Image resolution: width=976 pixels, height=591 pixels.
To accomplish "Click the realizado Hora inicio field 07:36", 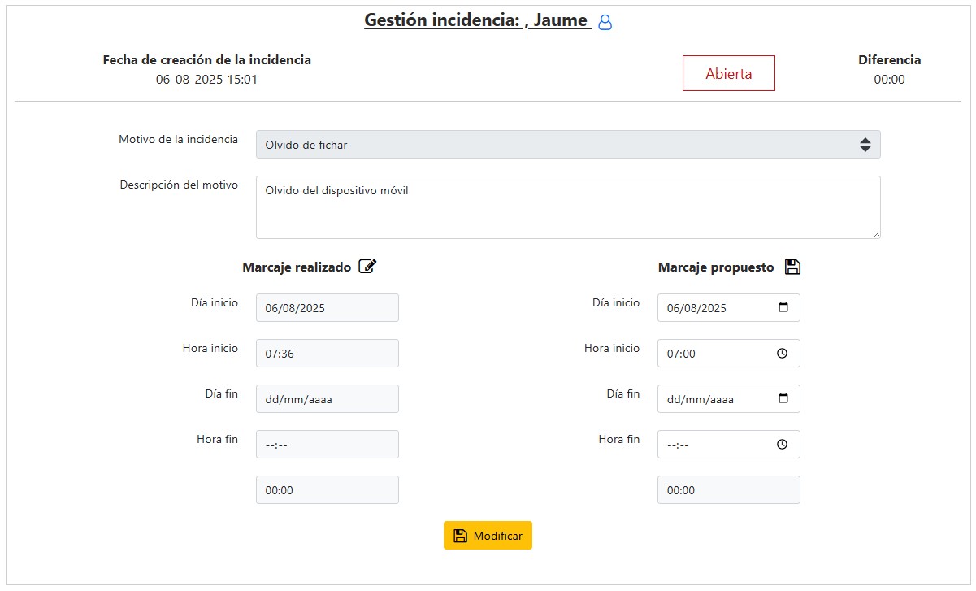I will (x=328, y=354).
